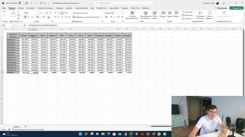Toggle Bold formatting button
The width and height of the screenshot is (245, 137).
tap(25, 17)
